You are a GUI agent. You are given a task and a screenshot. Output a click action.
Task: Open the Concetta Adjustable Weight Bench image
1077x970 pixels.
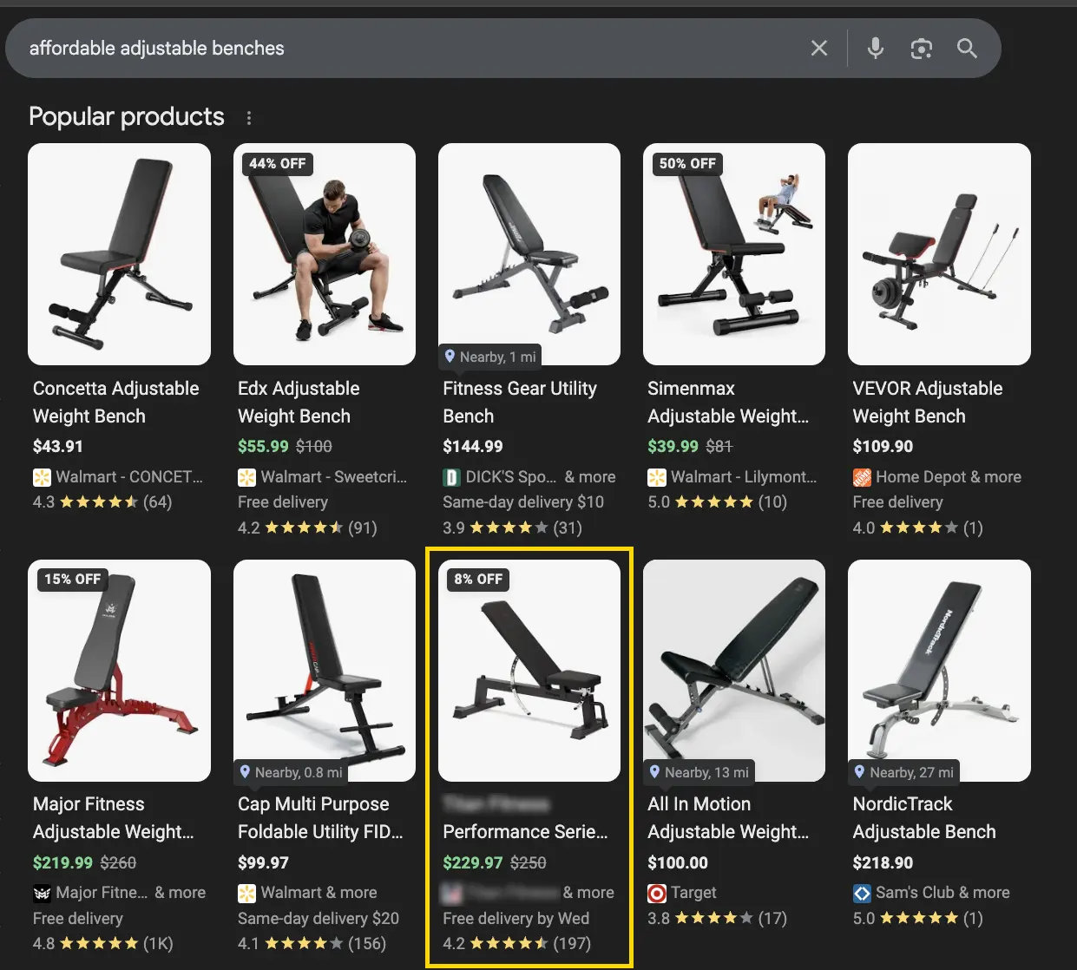click(119, 254)
